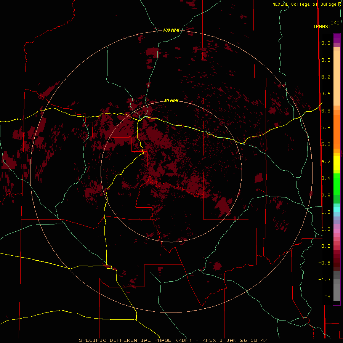Click the 8.2 value on the color scale

pos(326,77)
